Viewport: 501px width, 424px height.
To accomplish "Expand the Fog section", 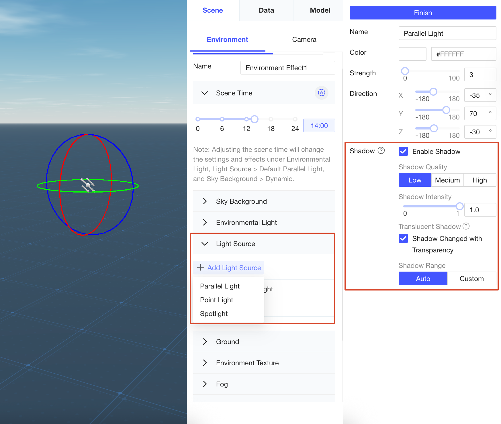I will coord(264,384).
